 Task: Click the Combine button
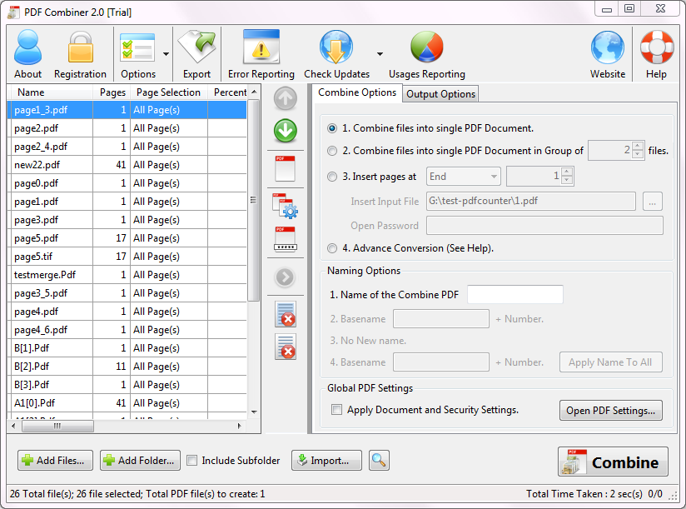(613, 462)
